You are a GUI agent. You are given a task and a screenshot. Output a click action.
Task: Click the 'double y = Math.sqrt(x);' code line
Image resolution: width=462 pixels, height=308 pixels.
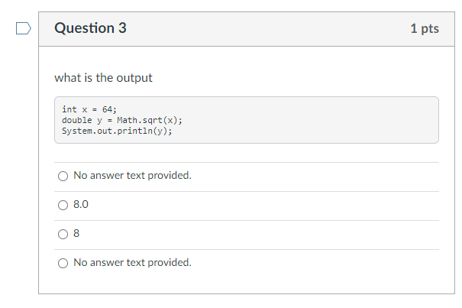(122, 121)
